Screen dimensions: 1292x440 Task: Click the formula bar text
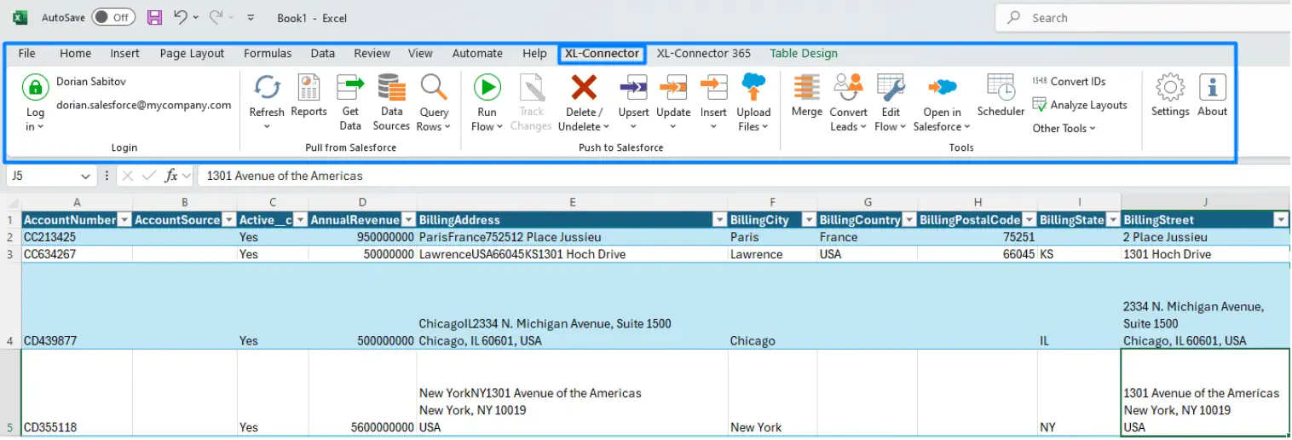[285, 176]
